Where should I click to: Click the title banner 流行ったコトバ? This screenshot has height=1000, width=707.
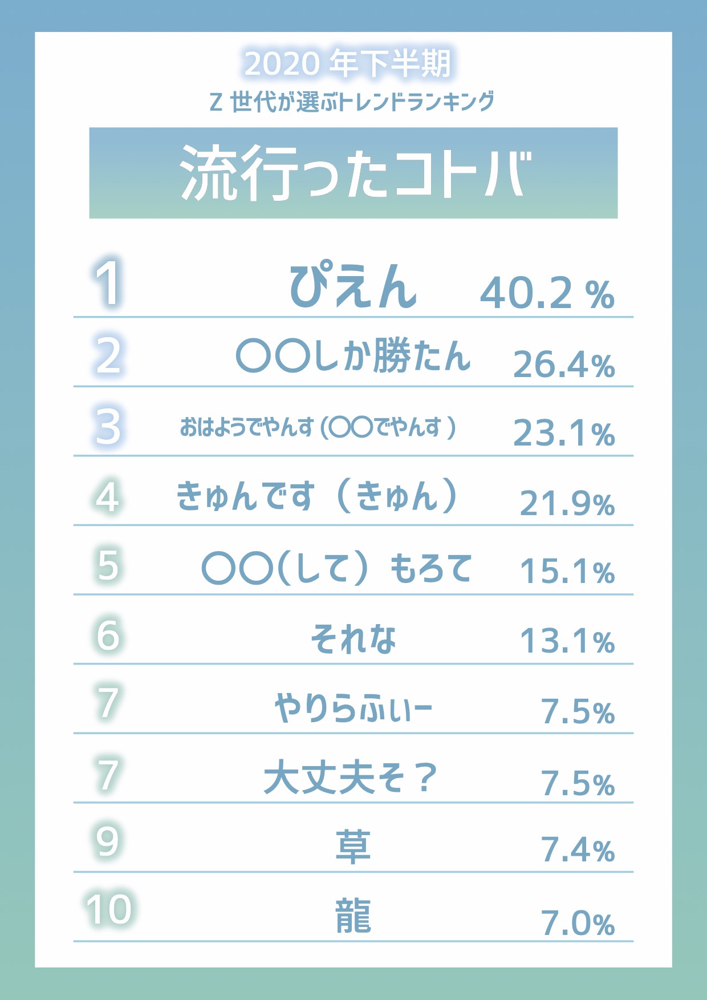click(353, 173)
